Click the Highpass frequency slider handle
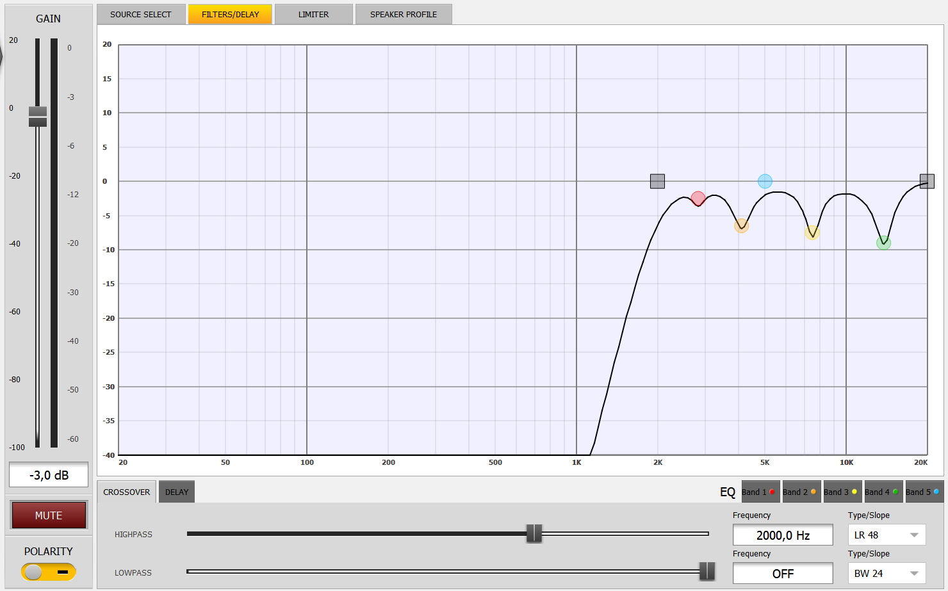This screenshot has width=948, height=591. pyautogui.click(x=534, y=533)
